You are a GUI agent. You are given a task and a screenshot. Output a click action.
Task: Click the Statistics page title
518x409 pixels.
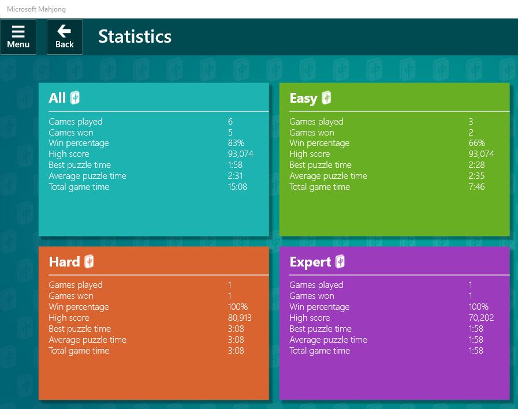point(135,36)
